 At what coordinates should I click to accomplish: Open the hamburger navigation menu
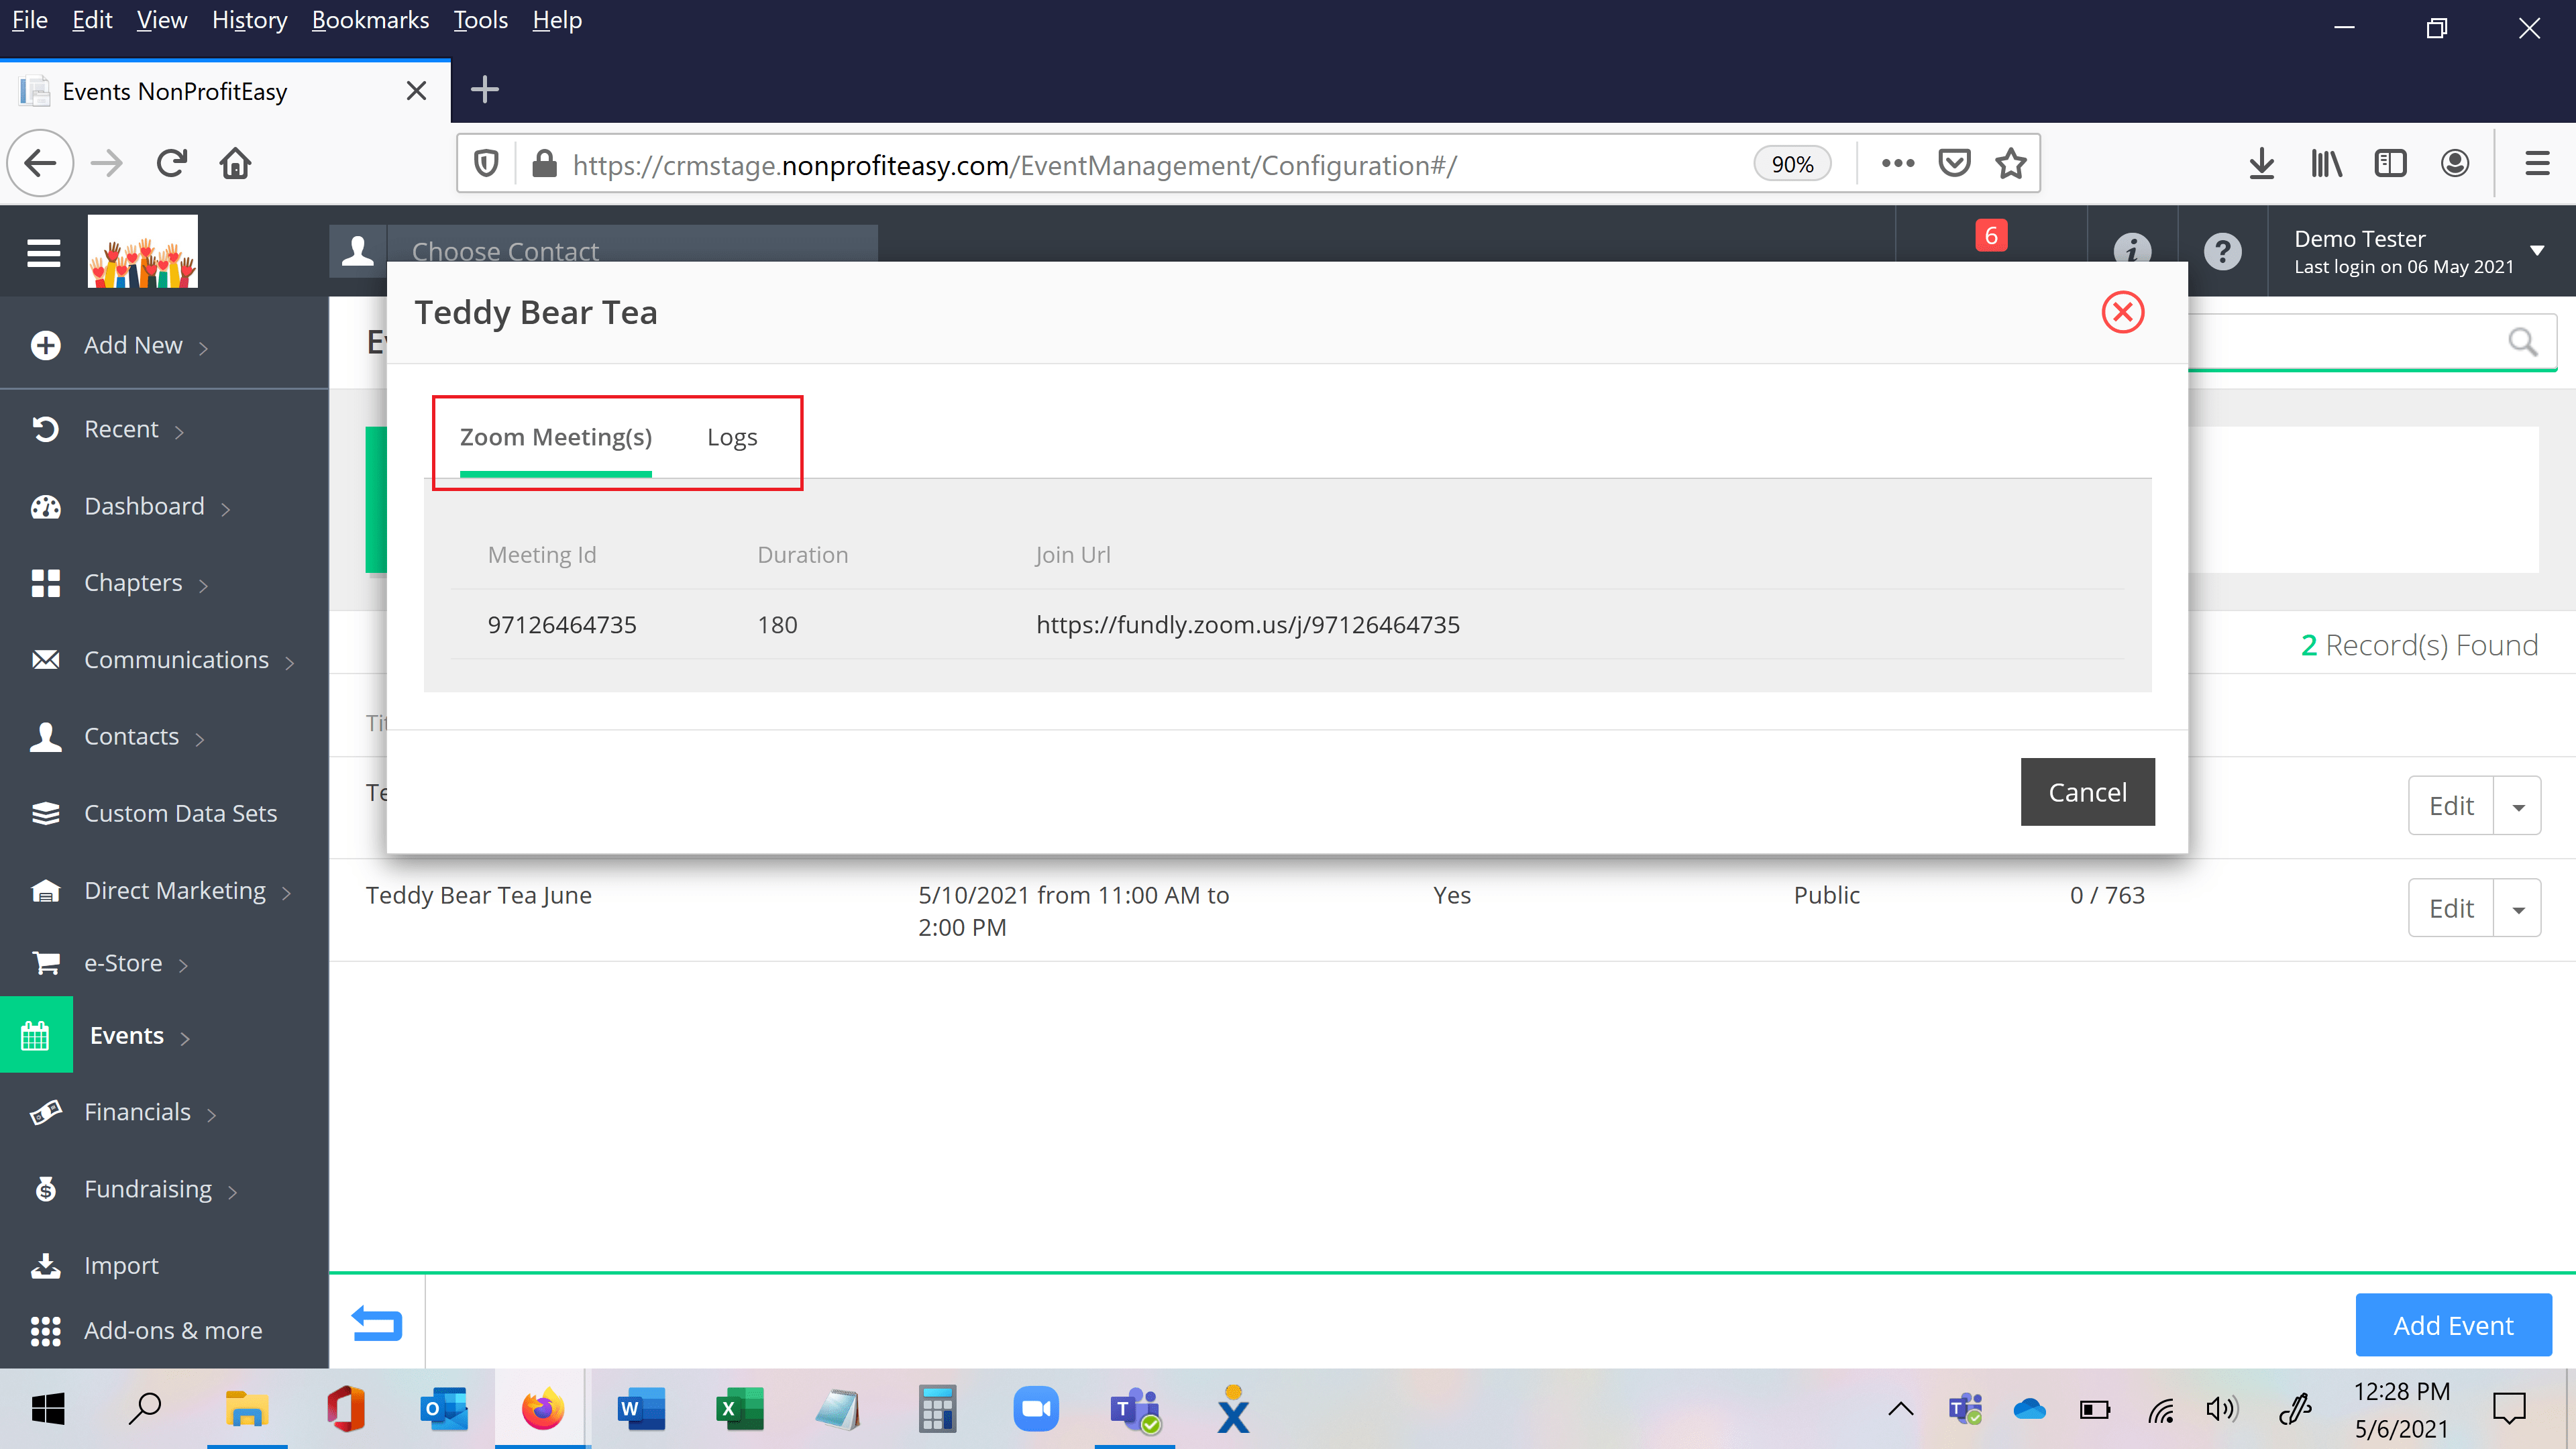pos(44,252)
